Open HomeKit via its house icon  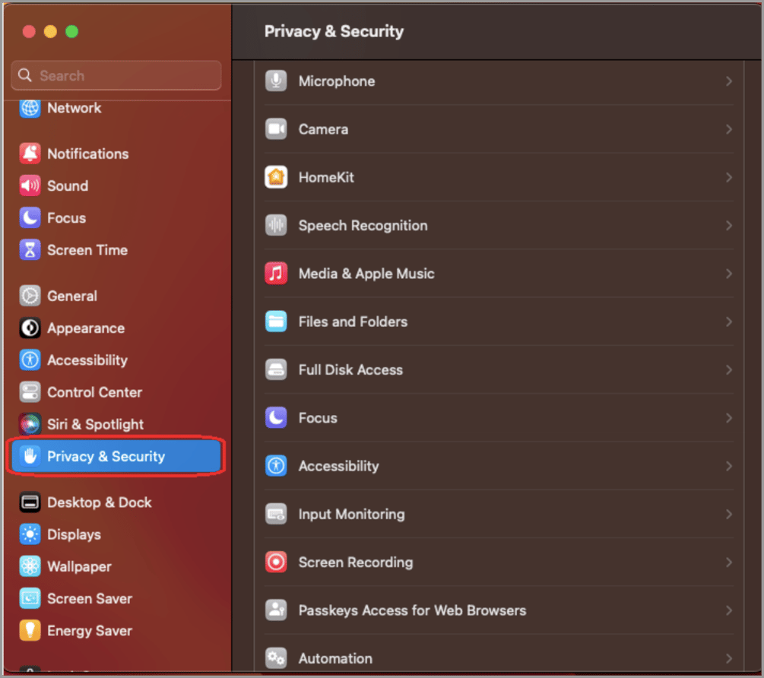tap(275, 177)
